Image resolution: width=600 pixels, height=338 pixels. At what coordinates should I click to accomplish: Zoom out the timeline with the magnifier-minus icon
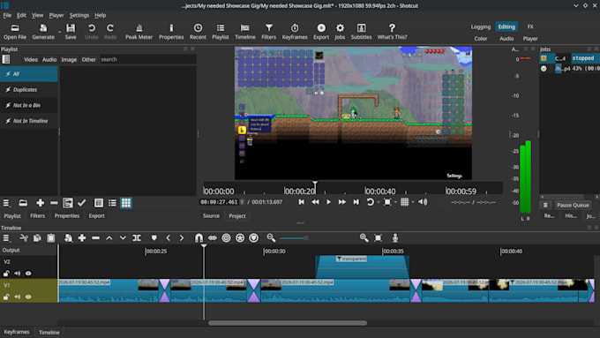271,238
